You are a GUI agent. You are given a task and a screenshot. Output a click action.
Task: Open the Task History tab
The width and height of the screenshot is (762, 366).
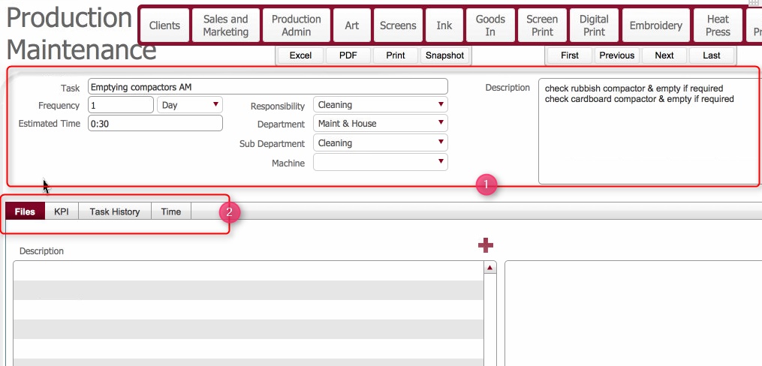115,211
